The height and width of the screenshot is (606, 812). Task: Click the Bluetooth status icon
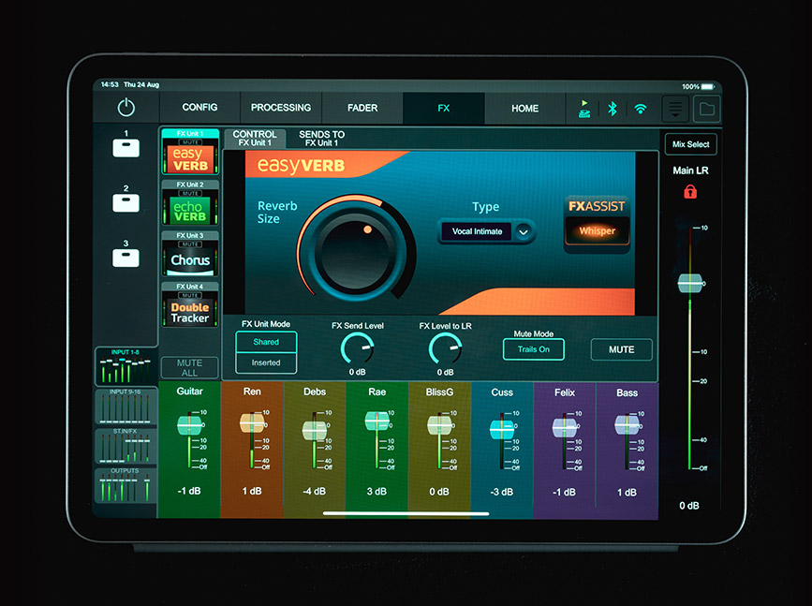612,109
